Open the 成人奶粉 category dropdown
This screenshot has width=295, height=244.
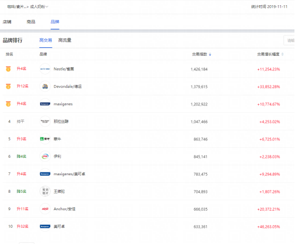(x=39, y=6)
